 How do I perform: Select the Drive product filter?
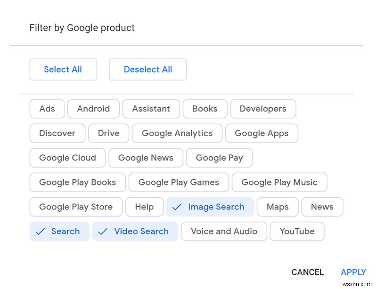(108, 133)
